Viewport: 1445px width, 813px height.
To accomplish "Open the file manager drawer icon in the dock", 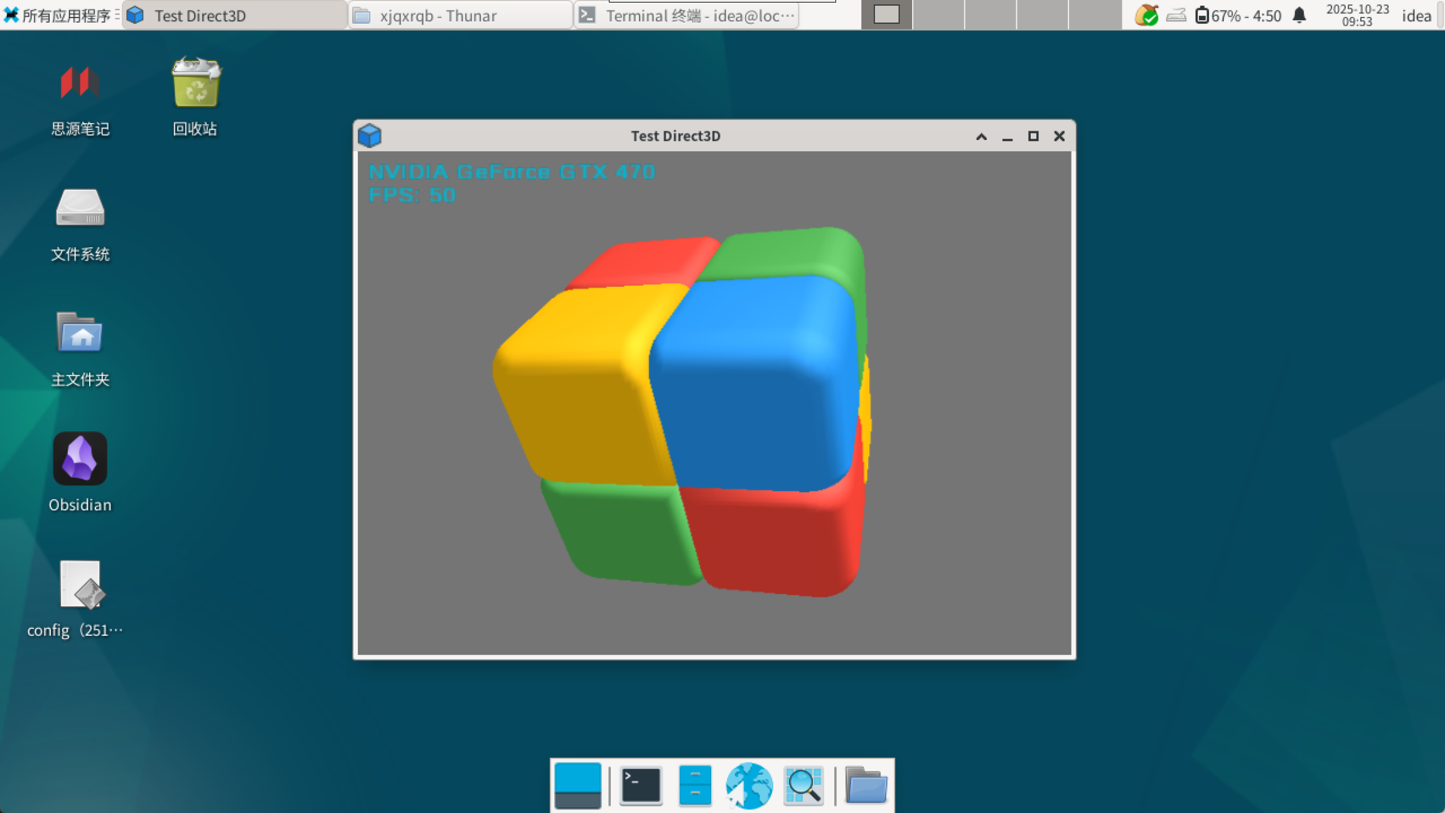I will click(695, 785).
